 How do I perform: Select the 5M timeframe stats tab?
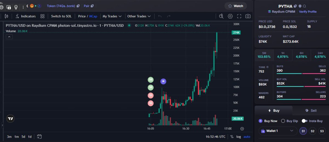click(x=264, y=55)
